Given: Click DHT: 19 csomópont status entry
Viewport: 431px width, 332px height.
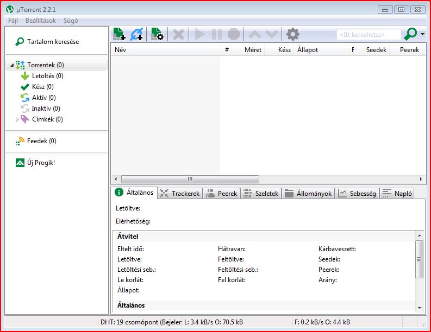Looking at the screenshot, I should (140, 322).
